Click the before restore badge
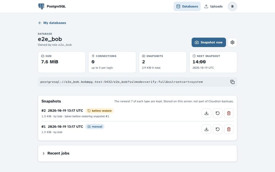Viewport: 275px width, 172px height. point(100,111)
